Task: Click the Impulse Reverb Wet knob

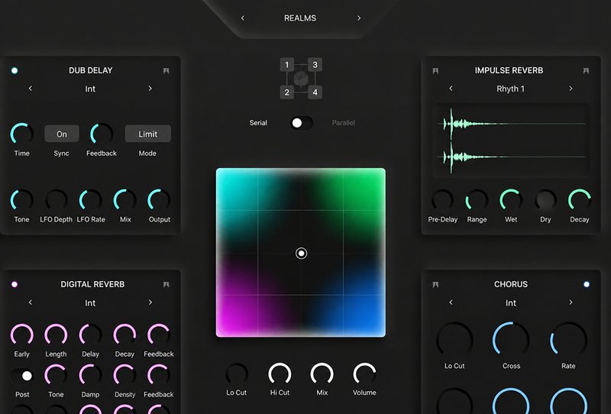Action: [x=511, y=200]
